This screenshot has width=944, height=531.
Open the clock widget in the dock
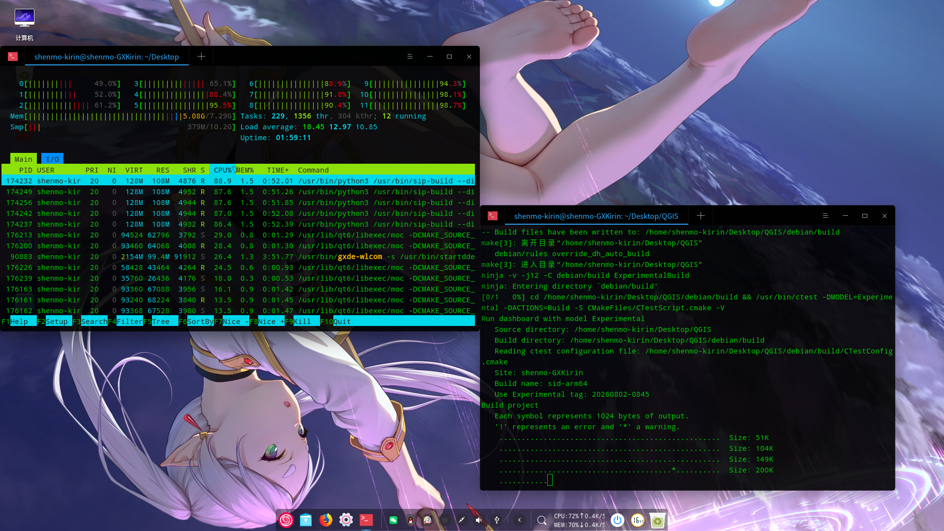click(x=638, y=520)
